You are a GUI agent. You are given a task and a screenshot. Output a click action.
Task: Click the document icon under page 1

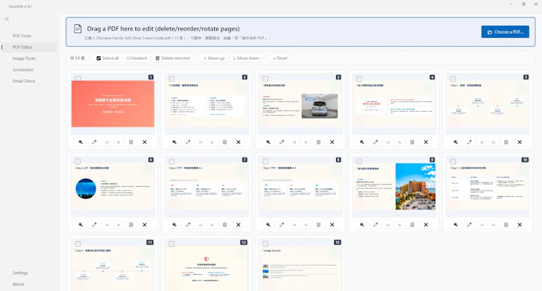(x=131, y=142)
